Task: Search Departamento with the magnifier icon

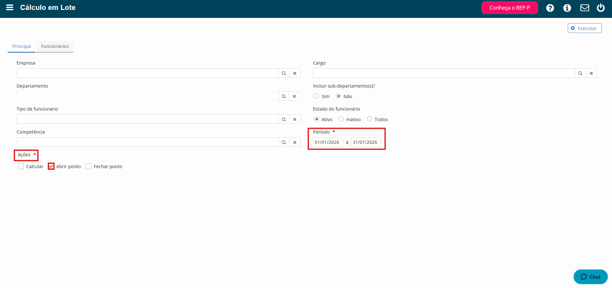Action: (x=284, y=96)
